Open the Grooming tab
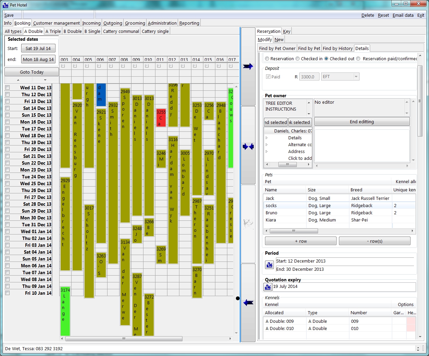This screenshot has height=356, width=429. click(x=135, y=23)
